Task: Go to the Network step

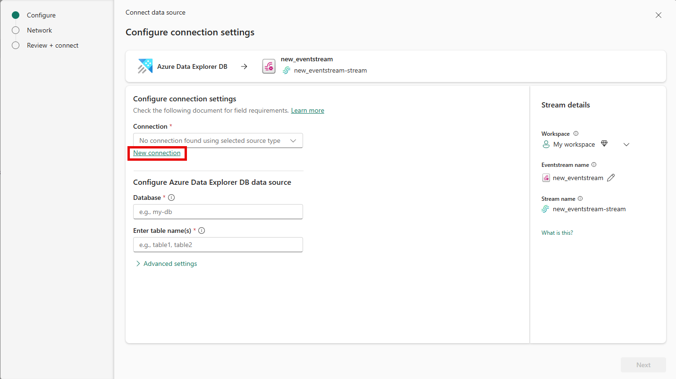Action: click(x=32, y=30)
